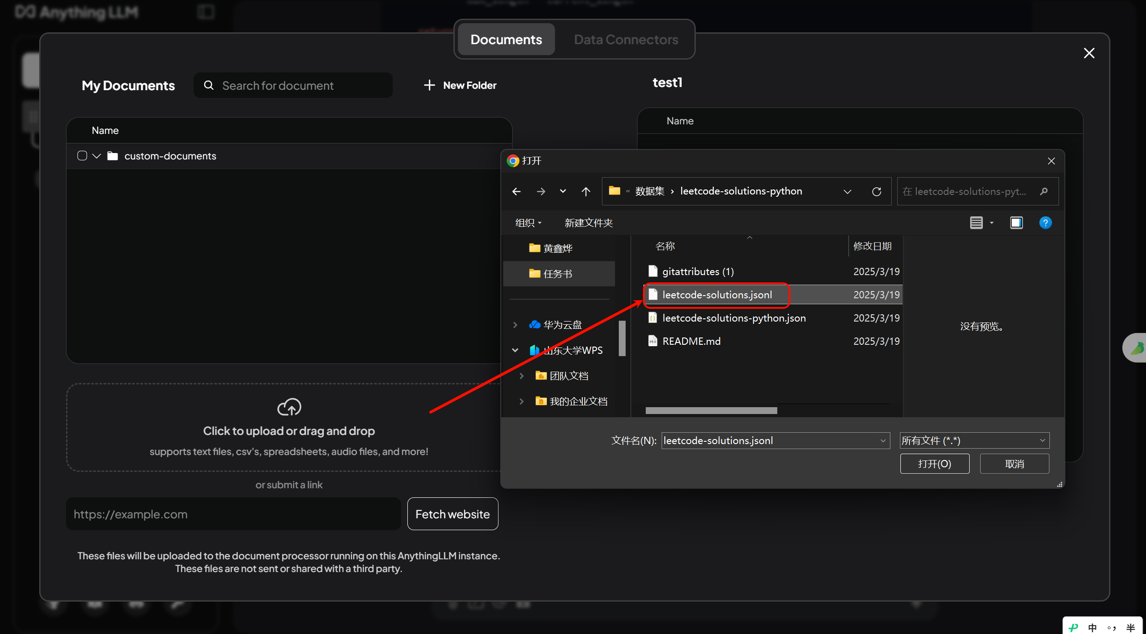Close the 打开 file dialog
This screenshot has height=634, width=1146.
coord(1051,161)
